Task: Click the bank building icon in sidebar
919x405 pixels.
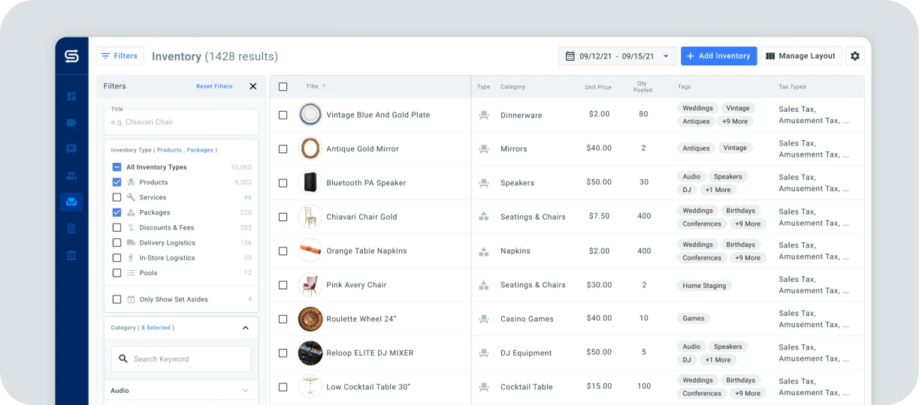Action: tap(71, 255)
